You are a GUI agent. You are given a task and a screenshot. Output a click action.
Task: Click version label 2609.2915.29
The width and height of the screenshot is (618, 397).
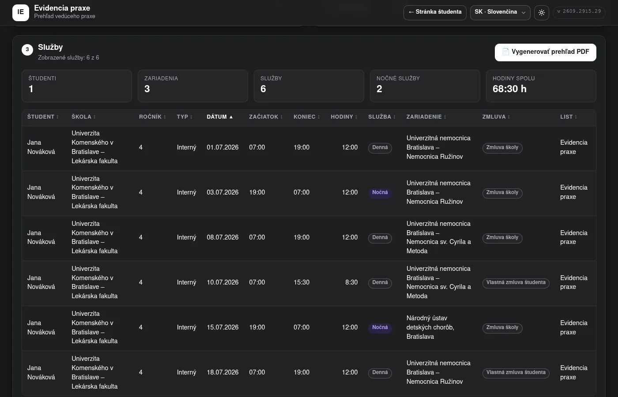pos(579,12)
